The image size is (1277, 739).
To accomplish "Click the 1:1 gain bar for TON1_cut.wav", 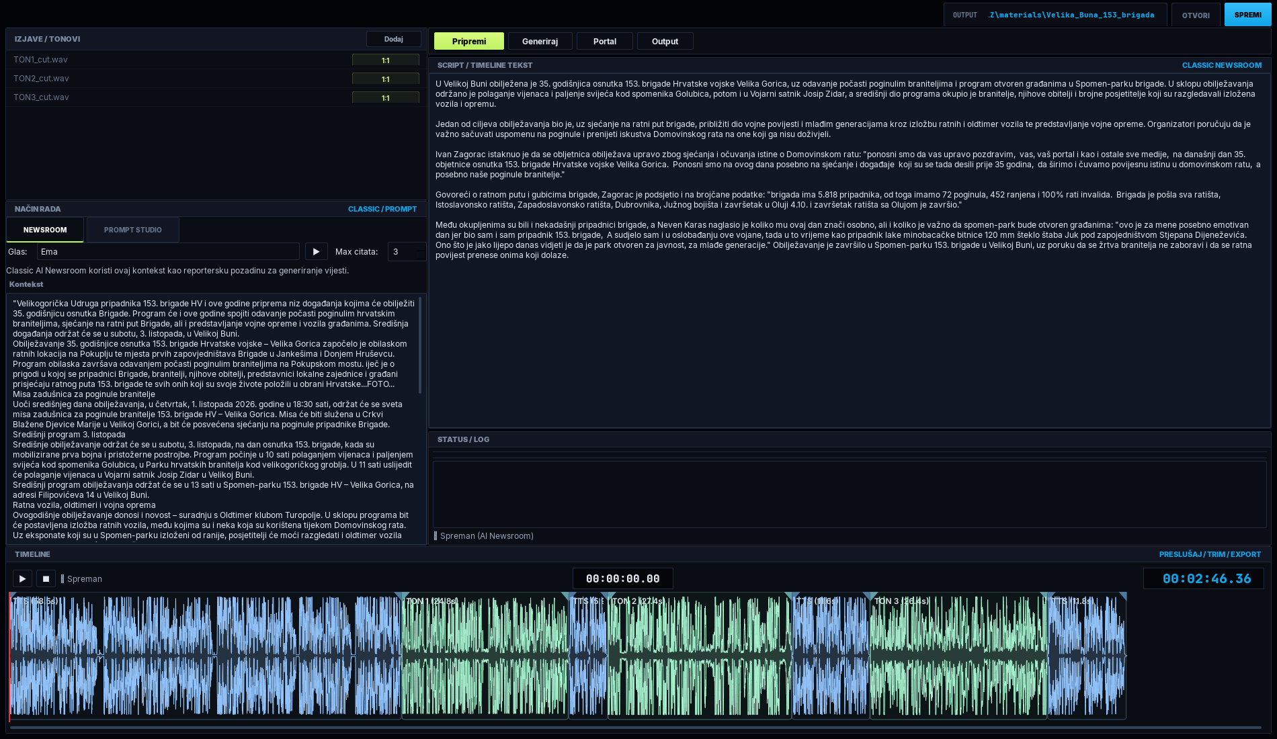I will [386, 60].
